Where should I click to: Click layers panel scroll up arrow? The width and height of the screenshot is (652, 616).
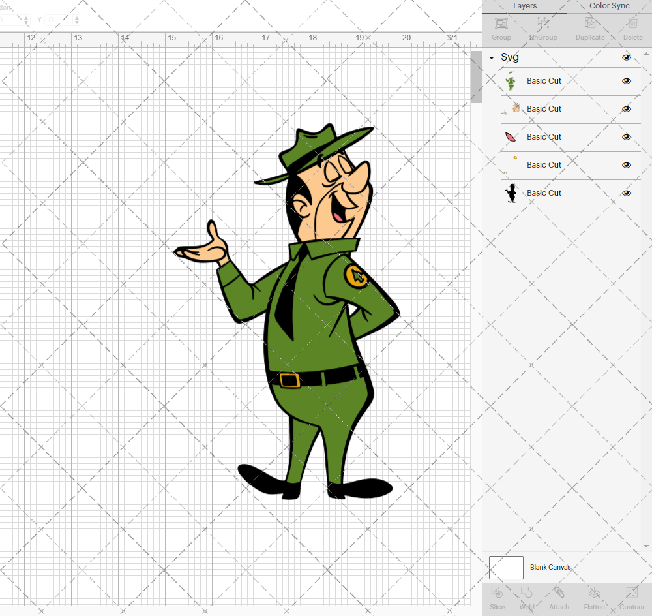645,54
